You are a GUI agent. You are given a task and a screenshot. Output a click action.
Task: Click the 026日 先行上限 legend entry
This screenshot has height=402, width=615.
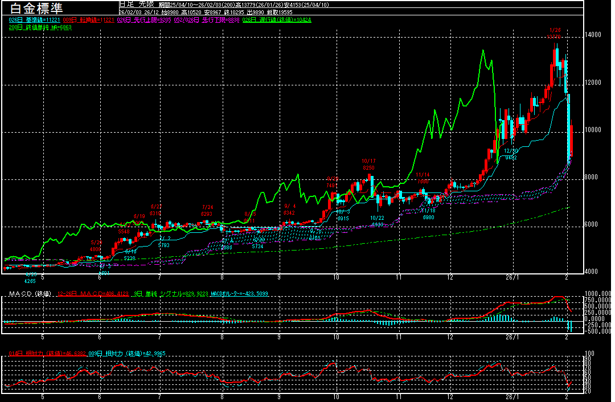[143, 20]
